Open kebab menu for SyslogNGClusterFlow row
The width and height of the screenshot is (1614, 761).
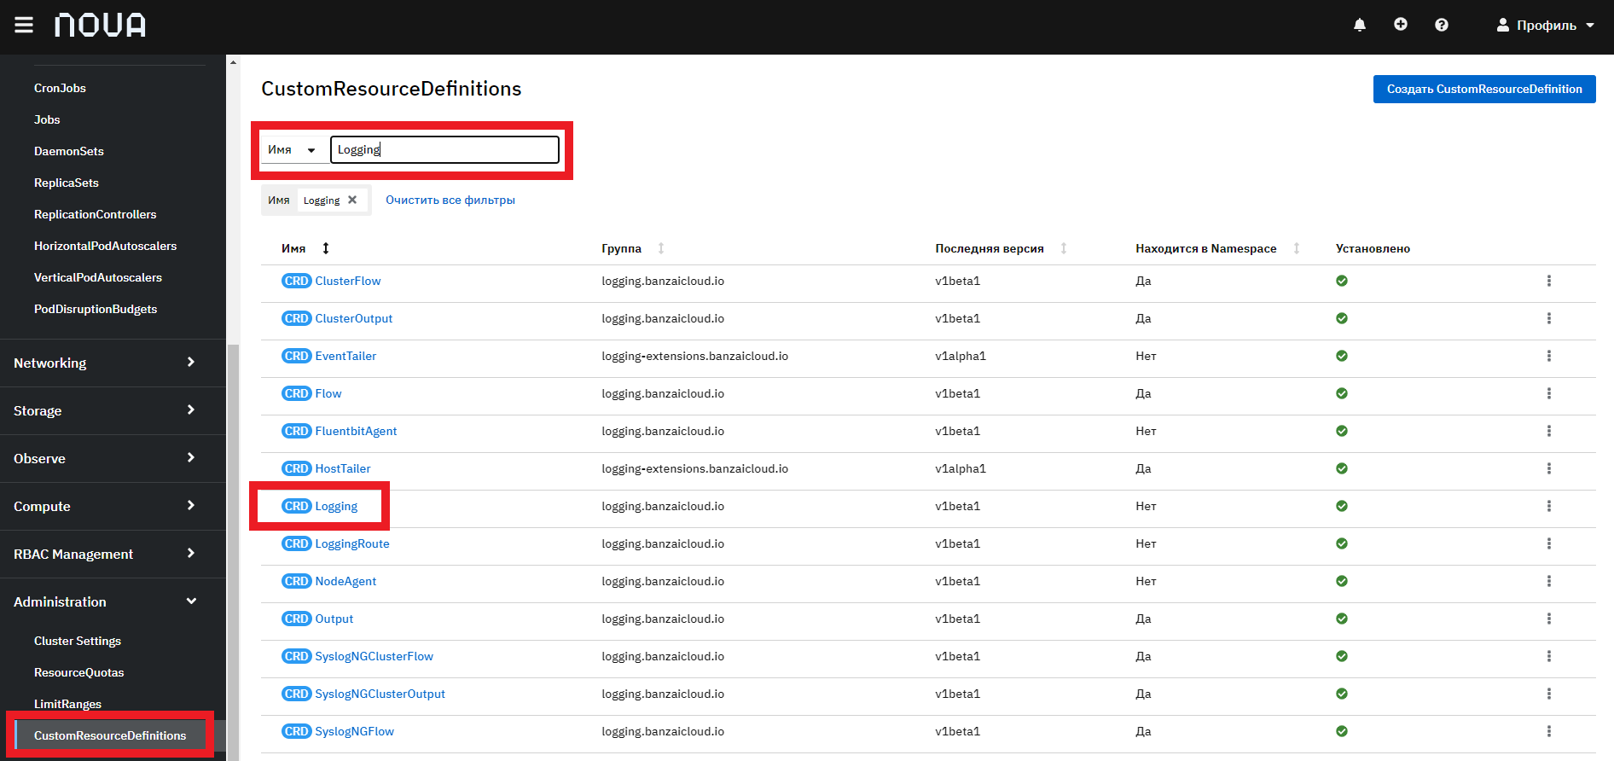(1549, 656)
